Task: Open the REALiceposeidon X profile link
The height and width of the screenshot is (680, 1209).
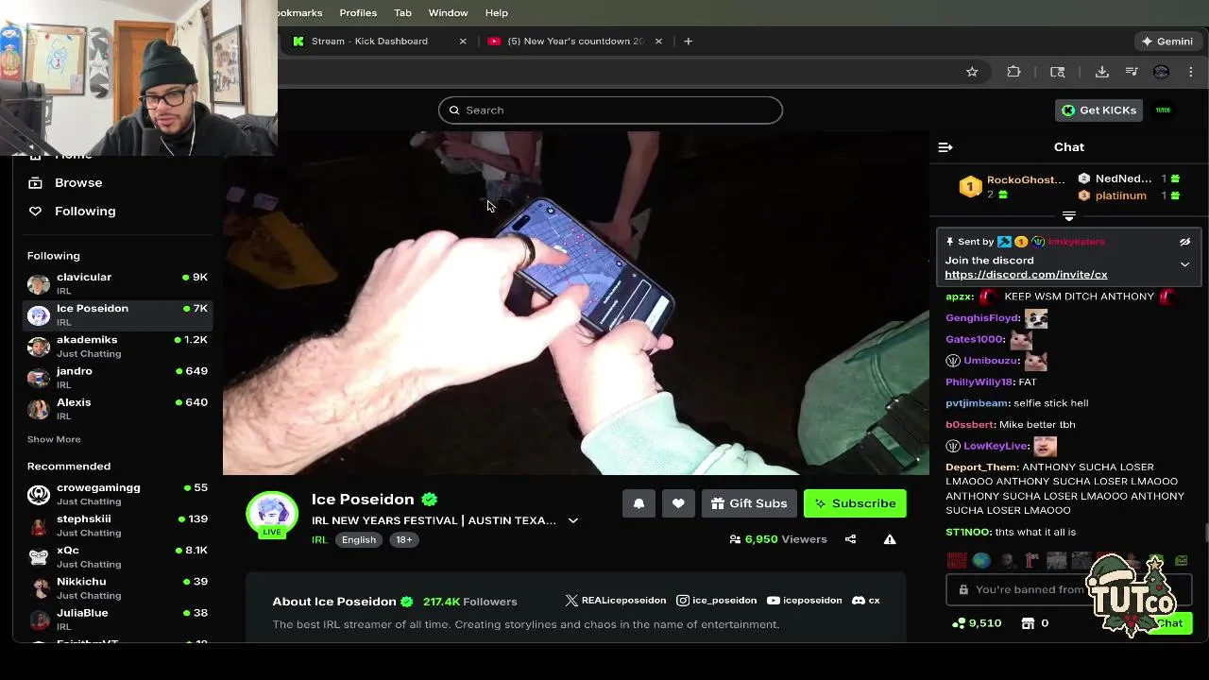Action: pyautogui.click(x=615, y=601)
